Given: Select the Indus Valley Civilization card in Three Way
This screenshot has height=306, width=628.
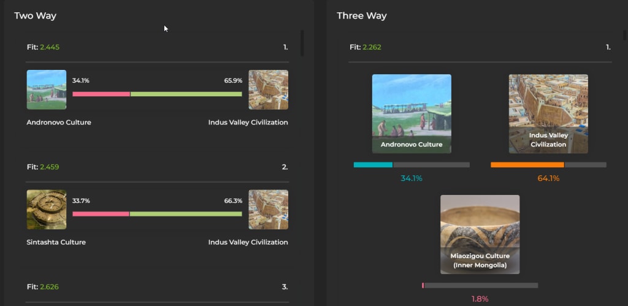Looking at the screenshot, I should (x=548, y=114).
